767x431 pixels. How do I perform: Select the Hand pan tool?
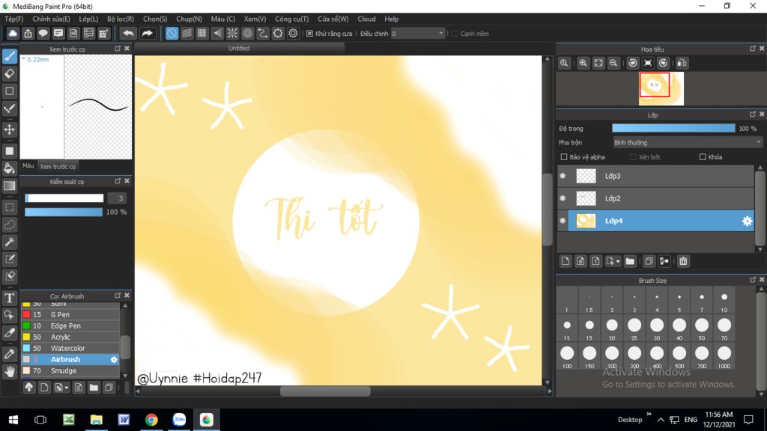[x=9, y=371]
